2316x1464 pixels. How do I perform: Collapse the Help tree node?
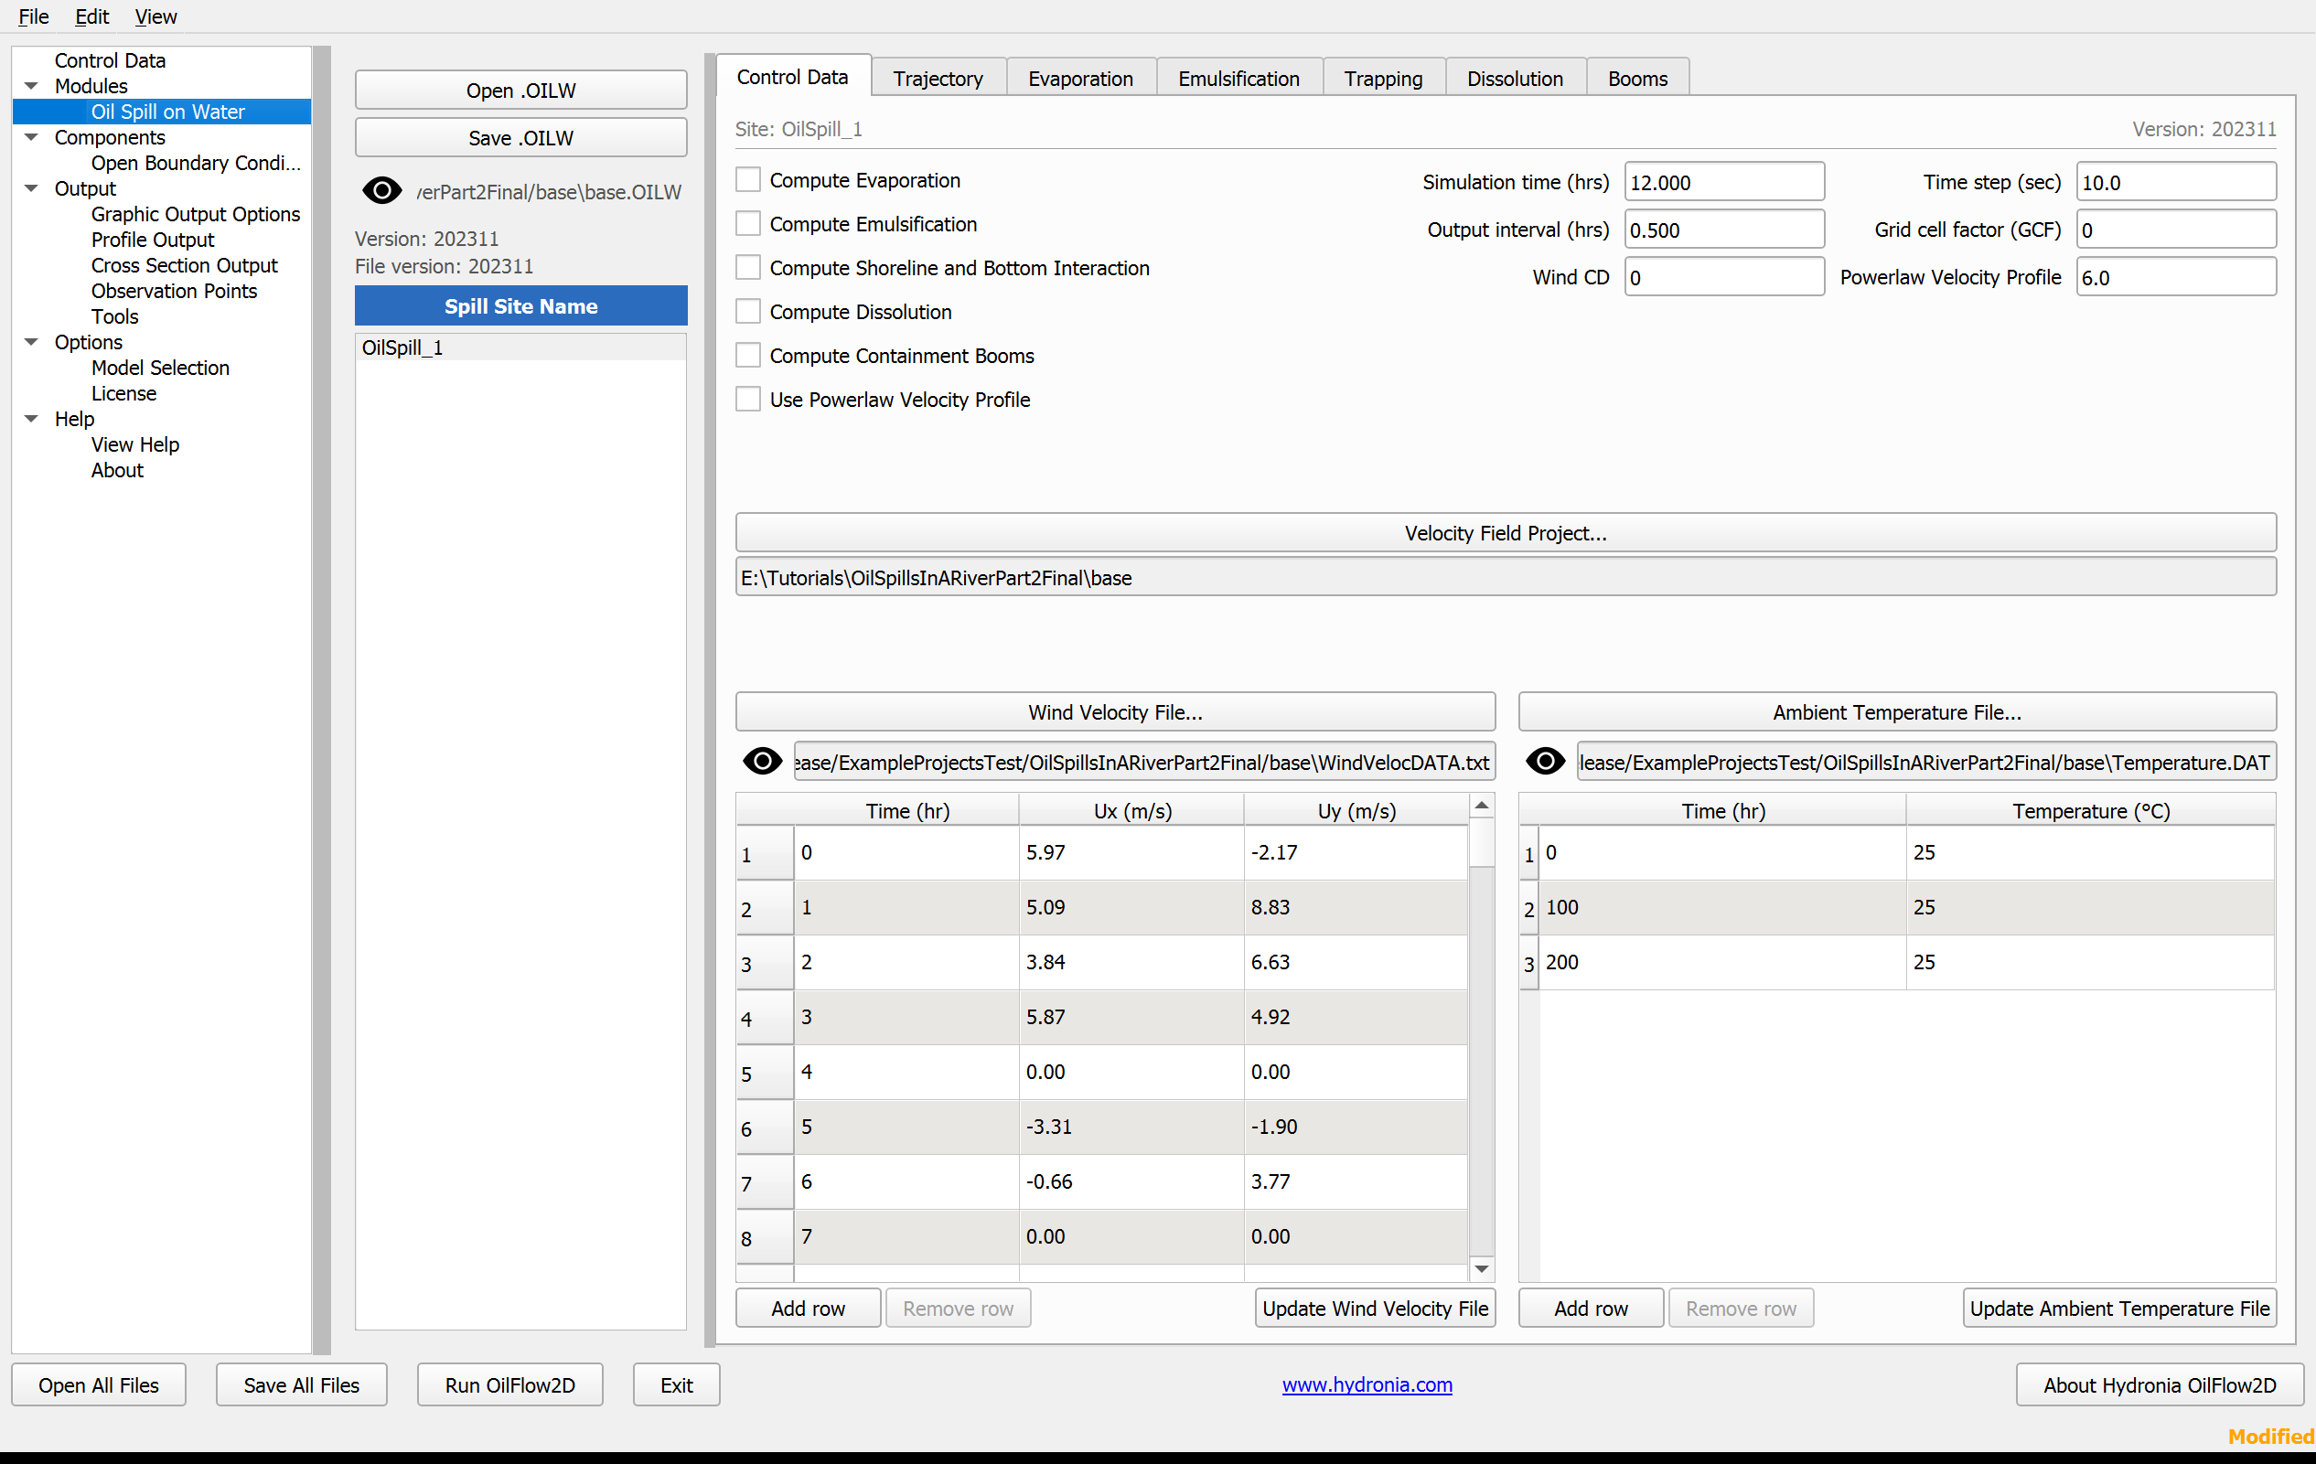click(x=32, y=419)
